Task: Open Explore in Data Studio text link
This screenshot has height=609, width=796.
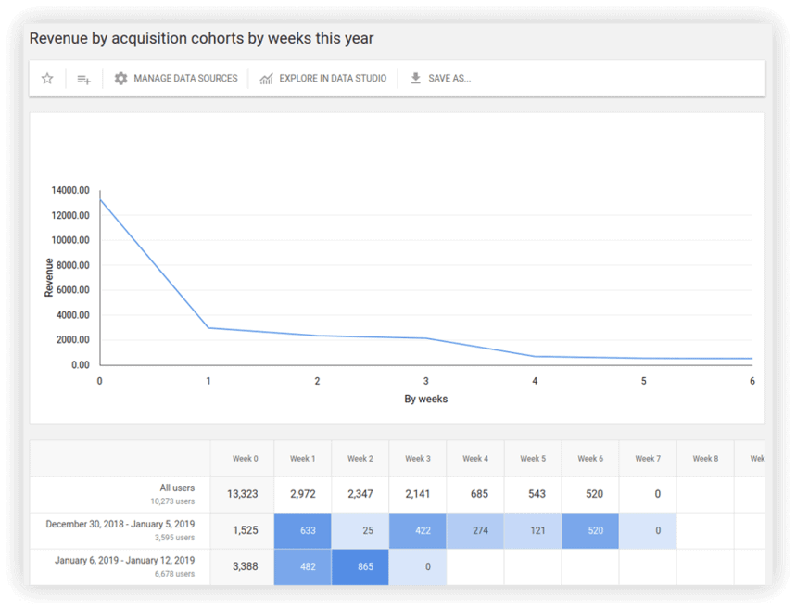Action: click(333, 79)
